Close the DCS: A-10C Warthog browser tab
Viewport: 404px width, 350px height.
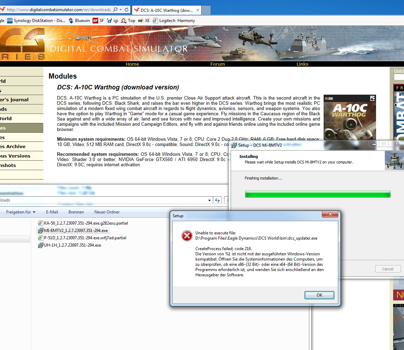[197, 10]
